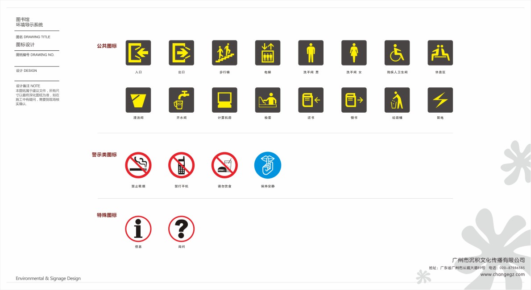The height and width of the screenshot is (290, 531).
Task: Select the computer room monitor icon
Action: point(224,100)
